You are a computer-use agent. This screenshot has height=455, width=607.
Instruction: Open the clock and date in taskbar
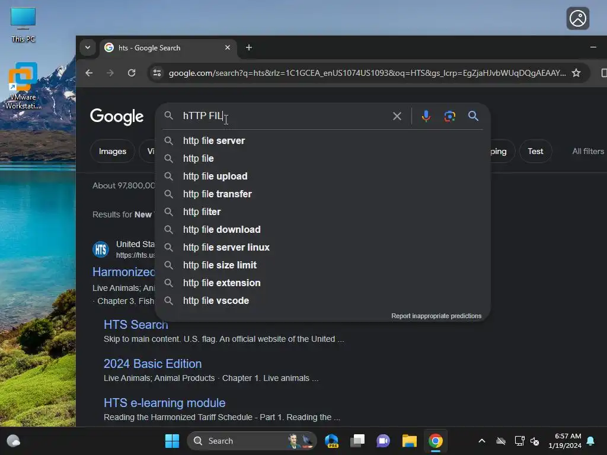pyautogui.click(x=565, y=441)
